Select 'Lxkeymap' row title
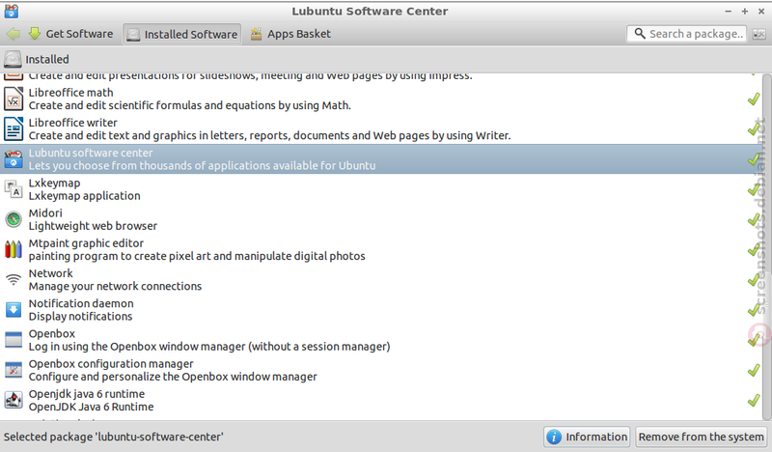The image size is (772, 452). click(54, 184)
